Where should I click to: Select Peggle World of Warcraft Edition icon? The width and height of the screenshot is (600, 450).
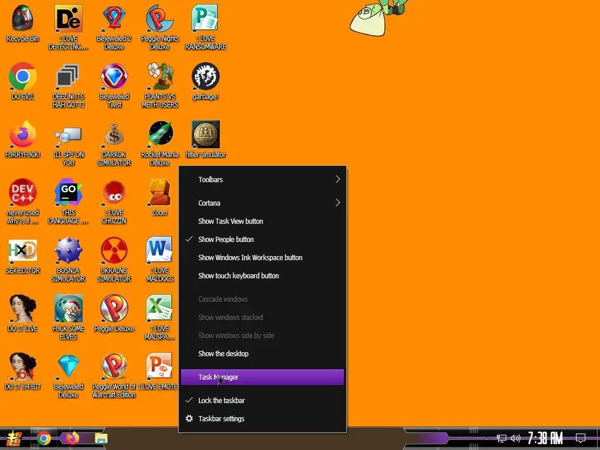(114, 366)
